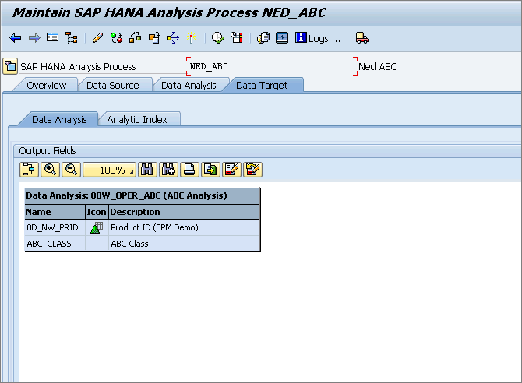Open the 100% zoom dropdown
This screenshot has width=522, height=383.
click(109, 170)
